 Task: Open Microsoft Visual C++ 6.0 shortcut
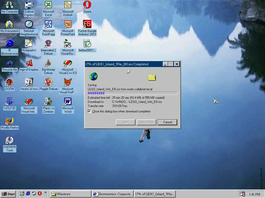tap(68, 67)
